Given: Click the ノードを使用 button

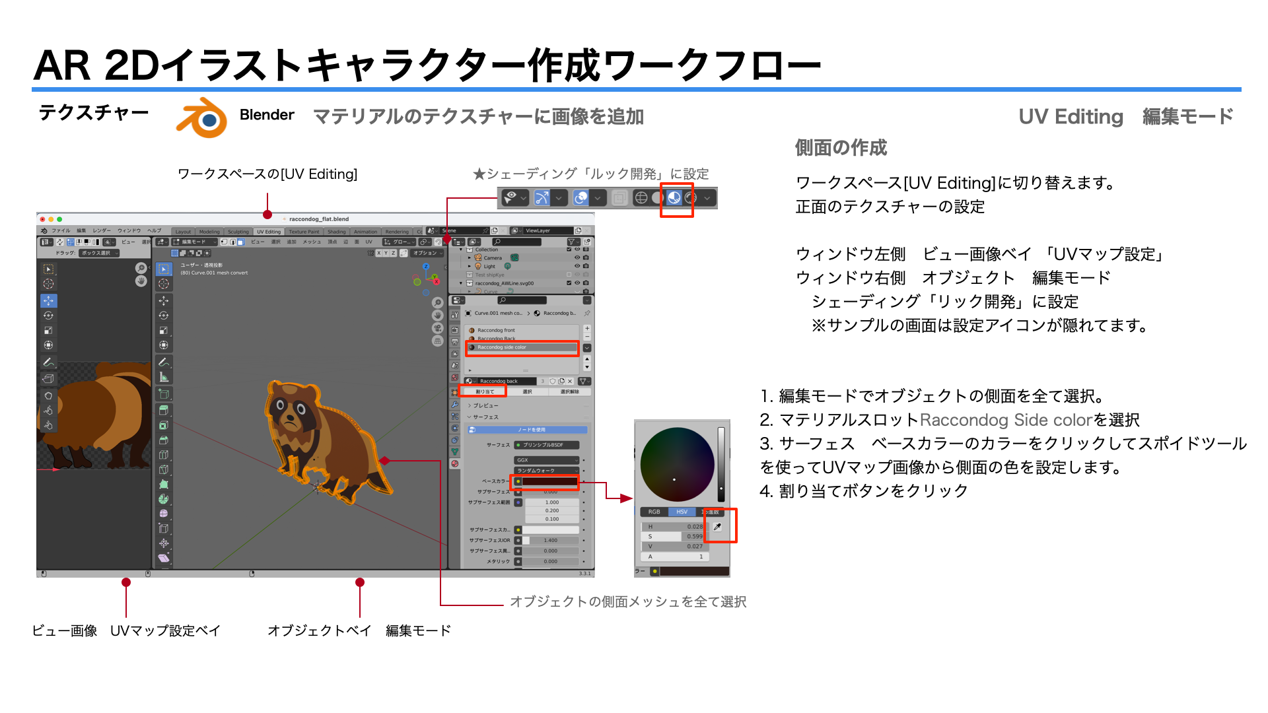Looking at the screenshot, I should pos(527,430).
